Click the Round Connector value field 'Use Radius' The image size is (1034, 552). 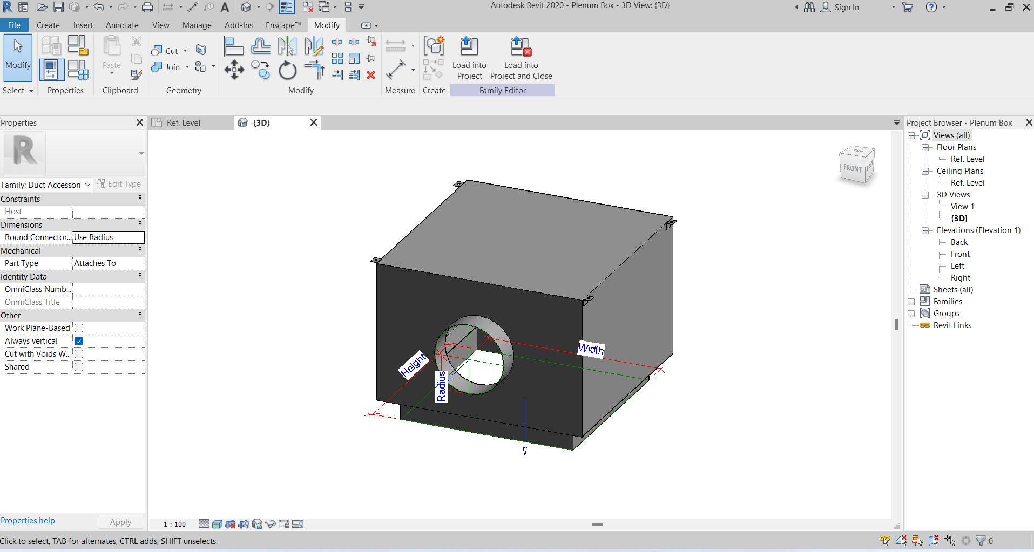(109, 237)
